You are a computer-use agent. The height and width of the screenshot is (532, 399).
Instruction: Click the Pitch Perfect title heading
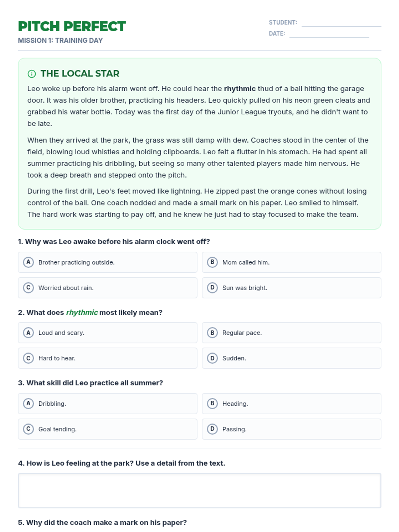pyautogui.click(x=72, y=27)
